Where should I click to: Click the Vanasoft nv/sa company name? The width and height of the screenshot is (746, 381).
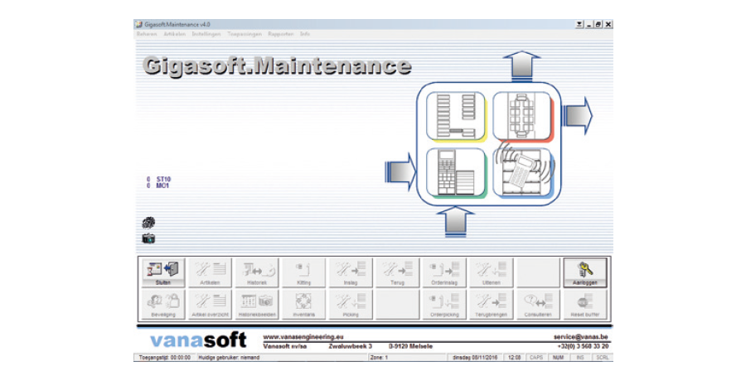click(285, 346)
